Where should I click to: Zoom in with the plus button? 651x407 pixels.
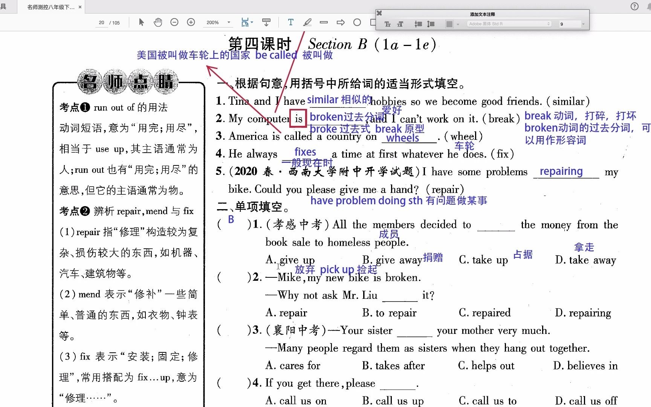(191, 22)
